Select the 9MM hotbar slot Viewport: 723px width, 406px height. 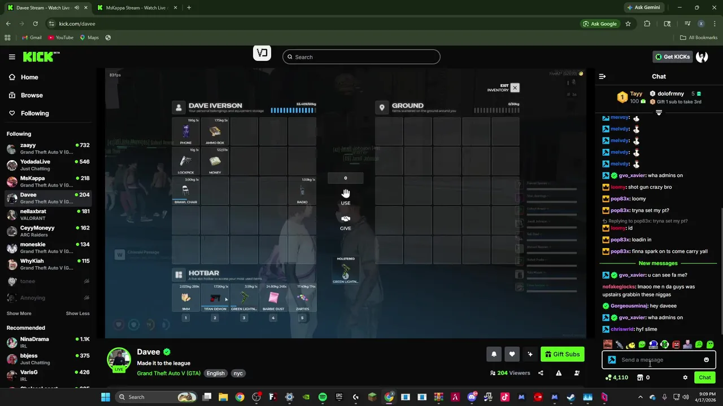pyautogui.click(x=186, y=298)
